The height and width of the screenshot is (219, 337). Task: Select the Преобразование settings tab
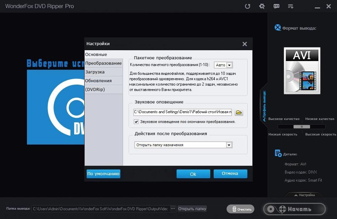click(103, 63)
